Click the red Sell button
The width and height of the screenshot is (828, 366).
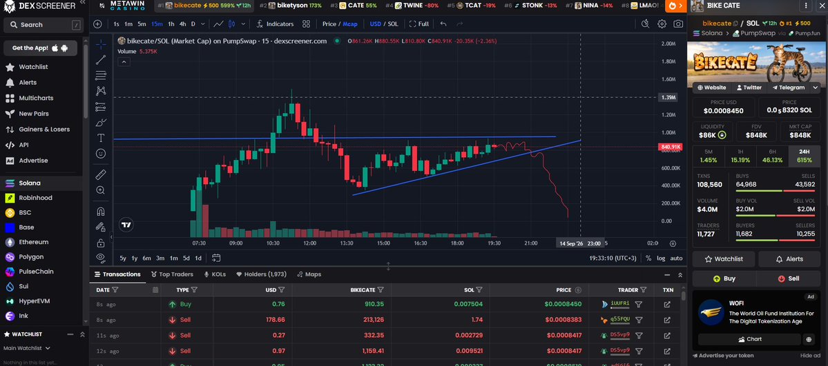[789, 278]
